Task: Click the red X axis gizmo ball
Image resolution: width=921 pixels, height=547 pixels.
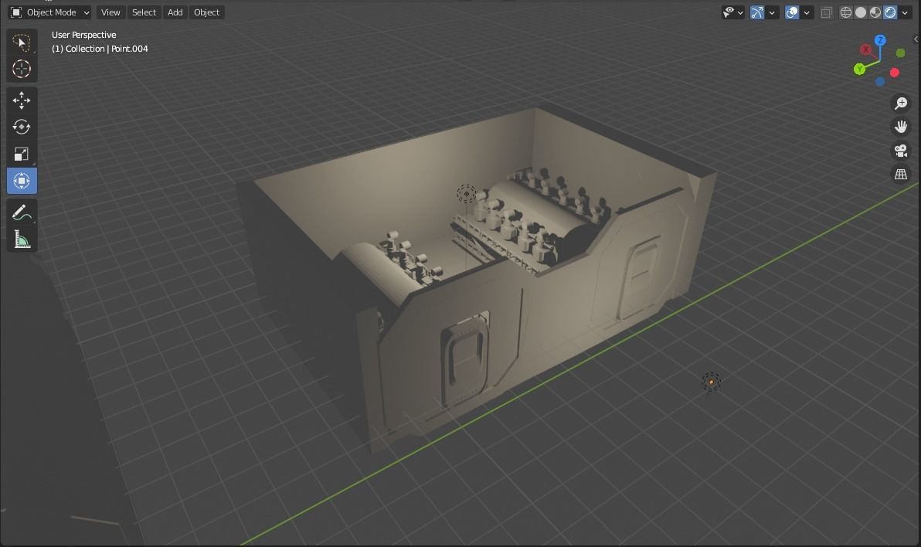Action: click(x=866, y=50)
